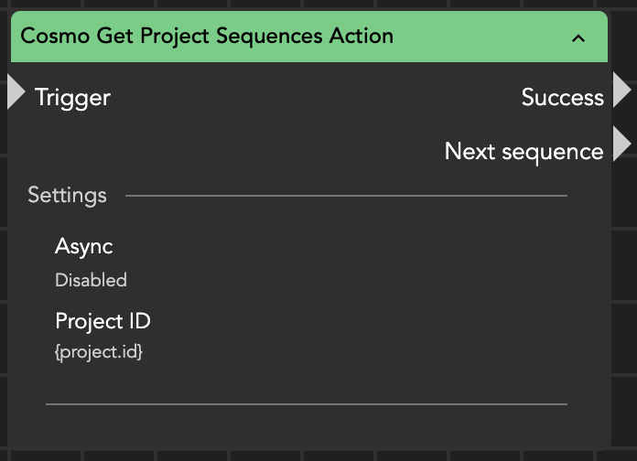Select the Next sequence port label

click(524, 151)
